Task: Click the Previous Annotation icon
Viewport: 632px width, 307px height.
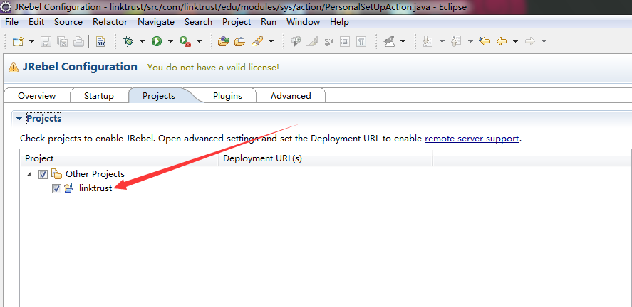Action: 456,41
